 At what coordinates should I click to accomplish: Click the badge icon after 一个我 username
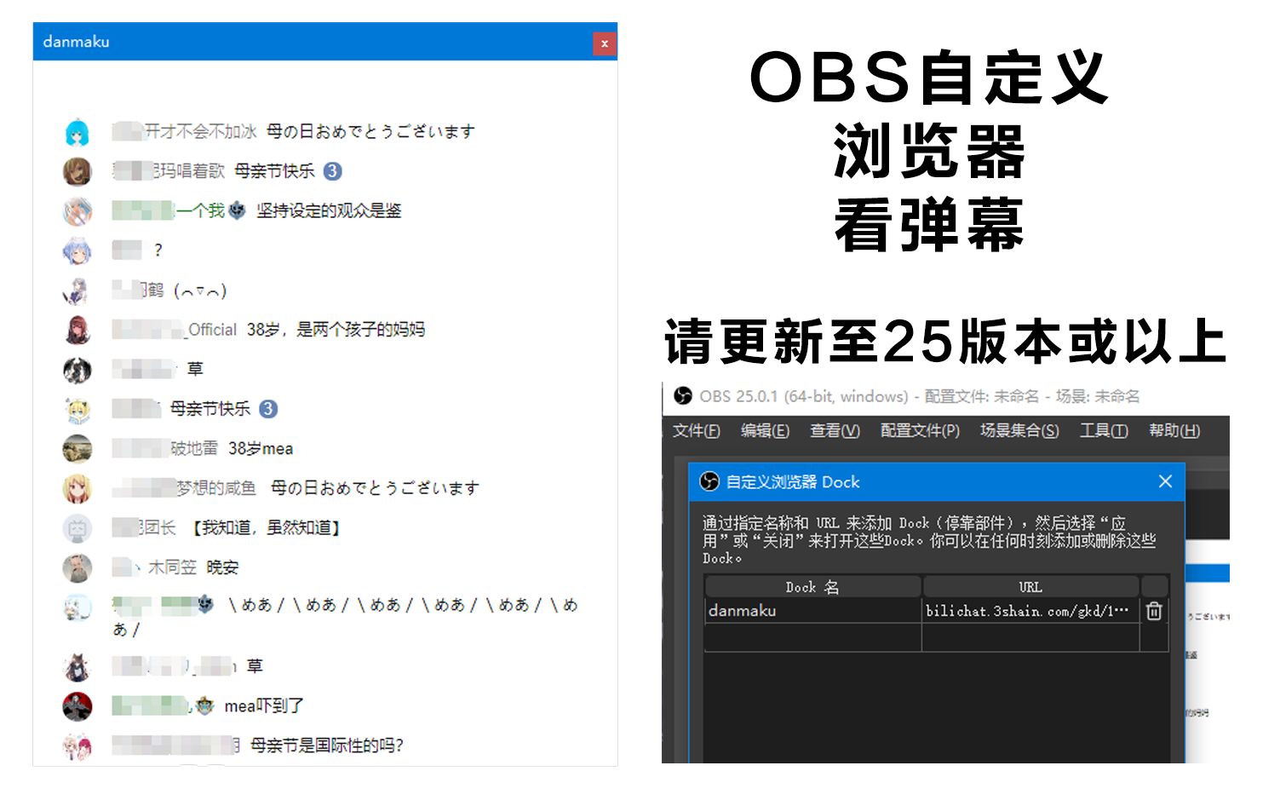[238, 210]
